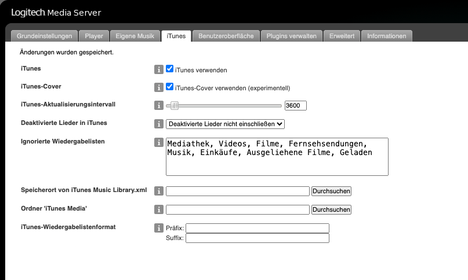This screenshot has width=468, height=280.
Task: Uncheck the 'iTunes verwenden' checkbox
Action: [x=170, y=69]
